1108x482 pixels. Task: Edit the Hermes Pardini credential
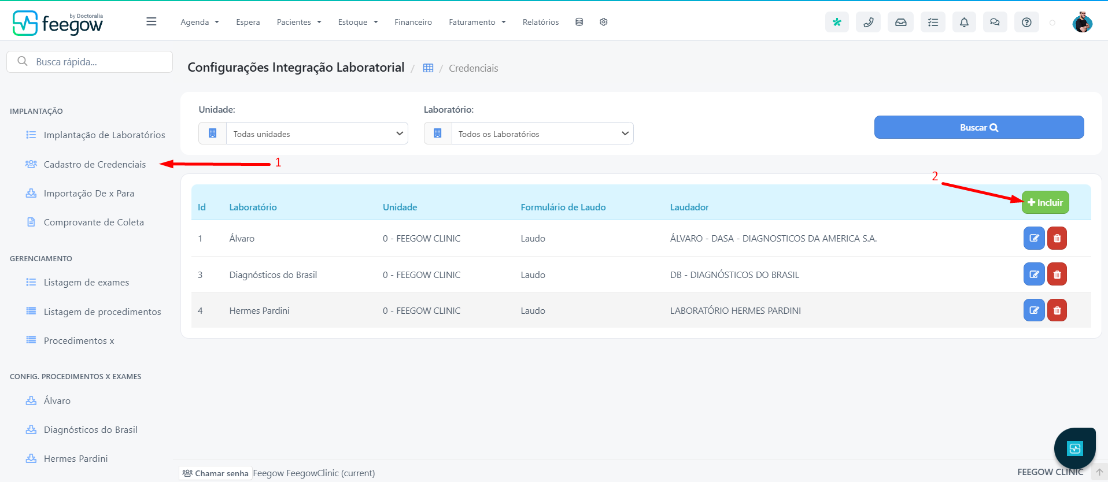[x=1034, y=310]
